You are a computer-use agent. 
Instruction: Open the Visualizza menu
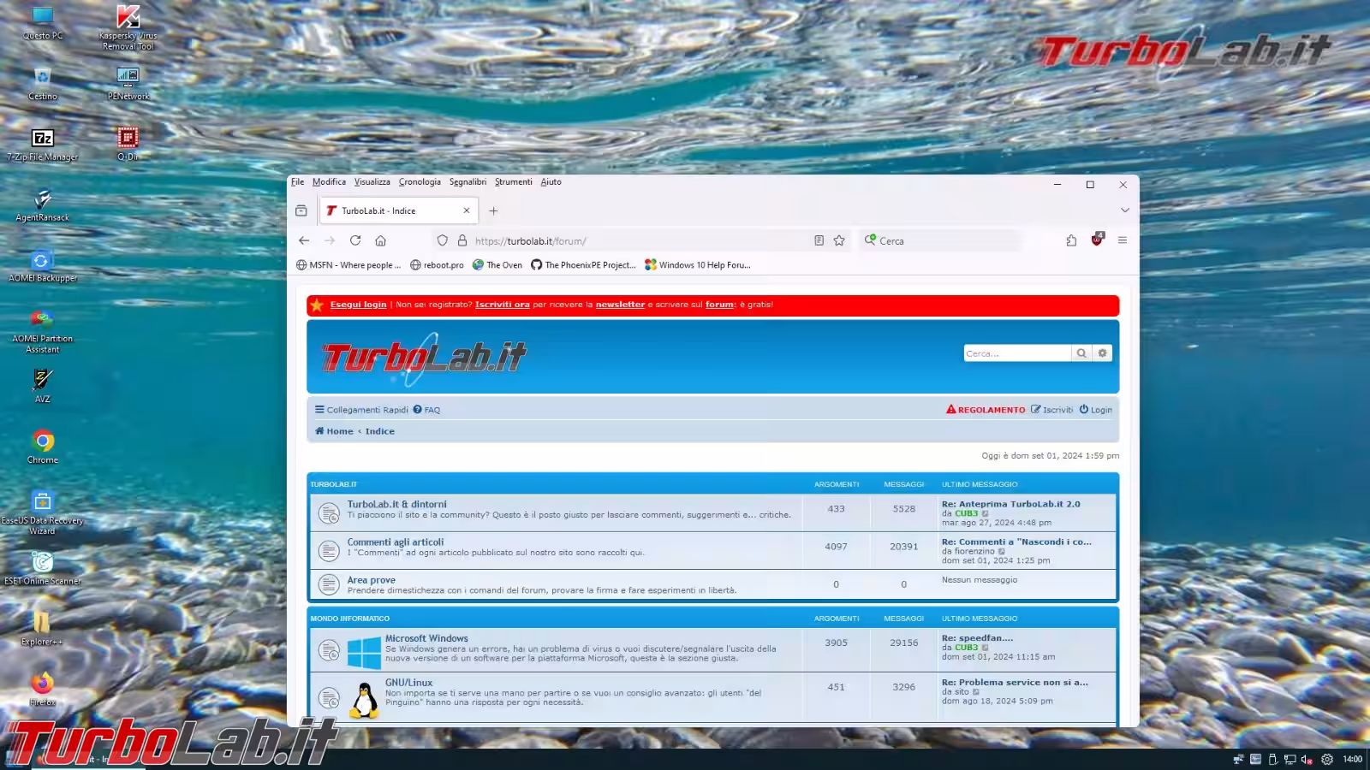point(372,182)
